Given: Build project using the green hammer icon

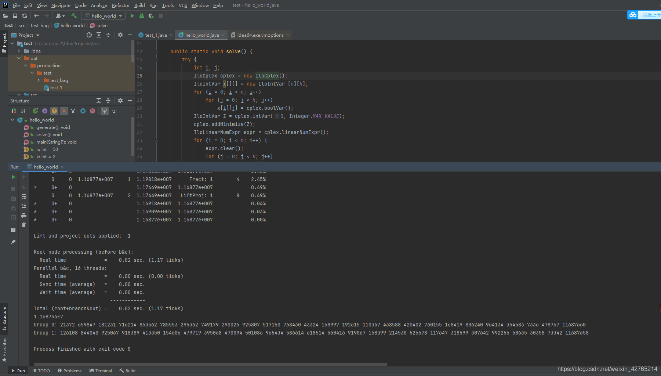Looking at the screenshot, I should tap(74, 16).
